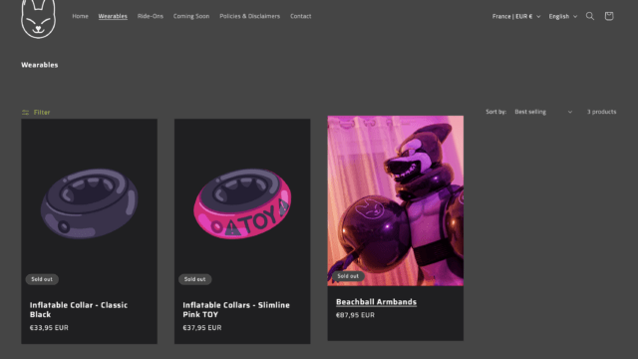This screenshot has width=638, height=359.
Task: Open Policies & Disclaimers page
Action: [250, 16]
